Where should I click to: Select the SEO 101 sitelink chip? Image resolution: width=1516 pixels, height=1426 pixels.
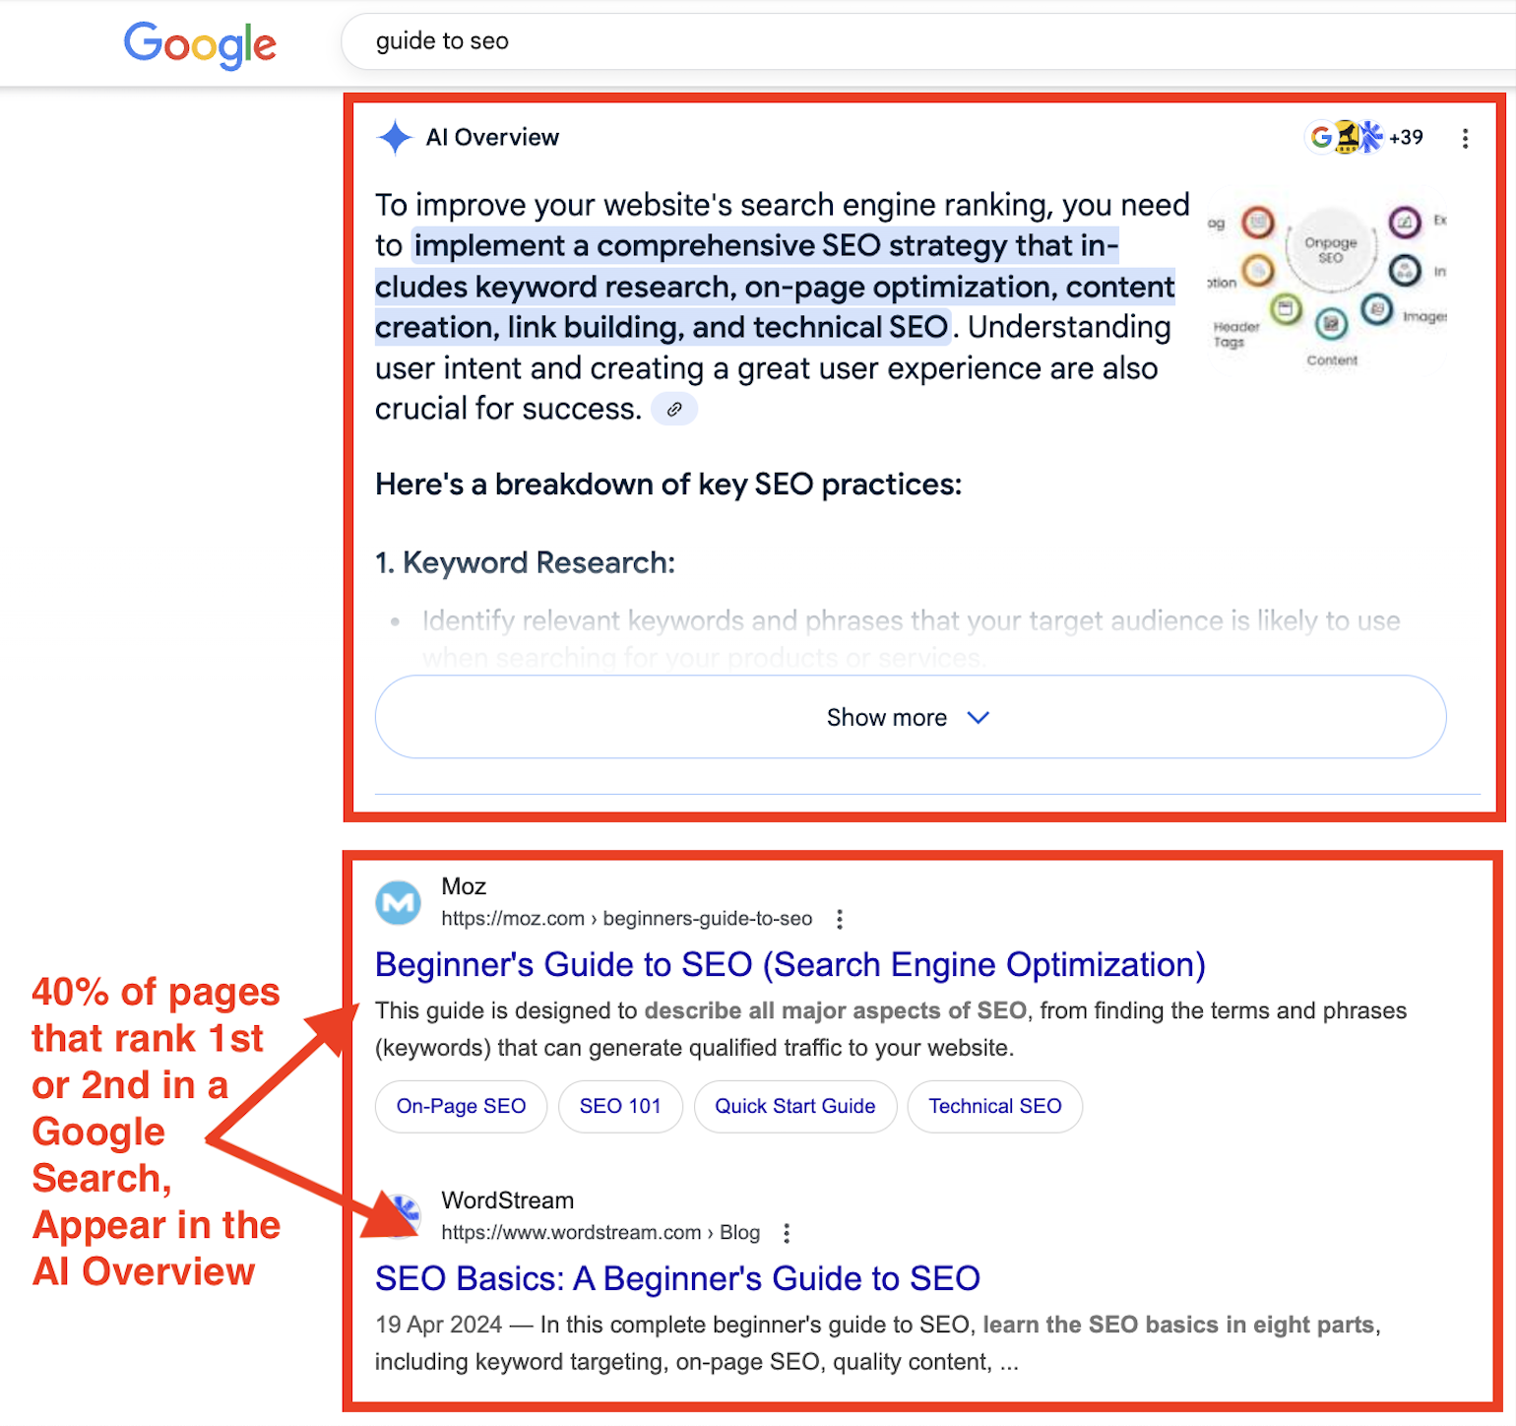(x=620, y=1106)
